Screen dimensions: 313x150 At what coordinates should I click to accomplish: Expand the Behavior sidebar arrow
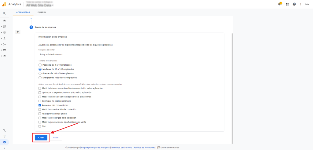point(2,50)
